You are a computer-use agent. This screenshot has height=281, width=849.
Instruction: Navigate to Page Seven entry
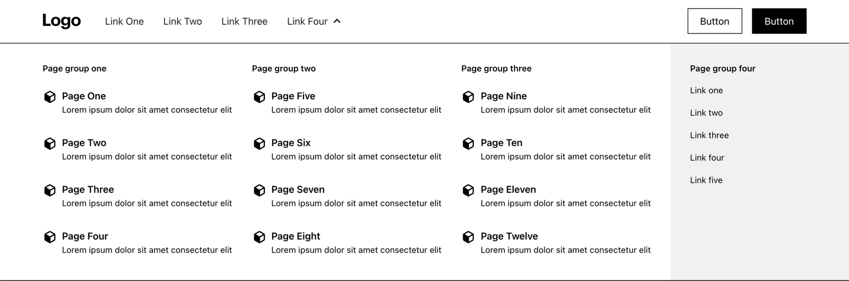(298, 189)
